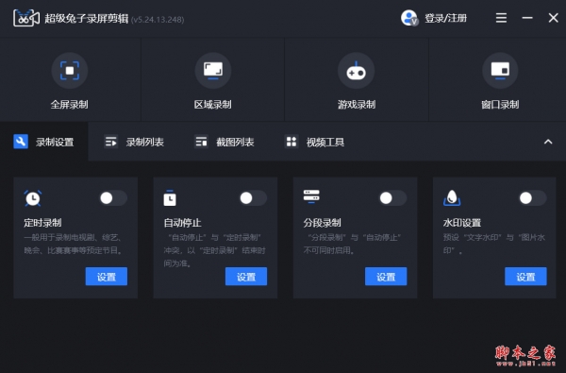Open the 视频工具 tab
This screenshot has height=373, width=566.
tap(314, 142)
